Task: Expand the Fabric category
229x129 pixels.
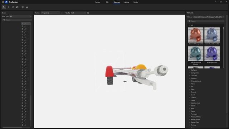Action: click(x=189, y=84)
